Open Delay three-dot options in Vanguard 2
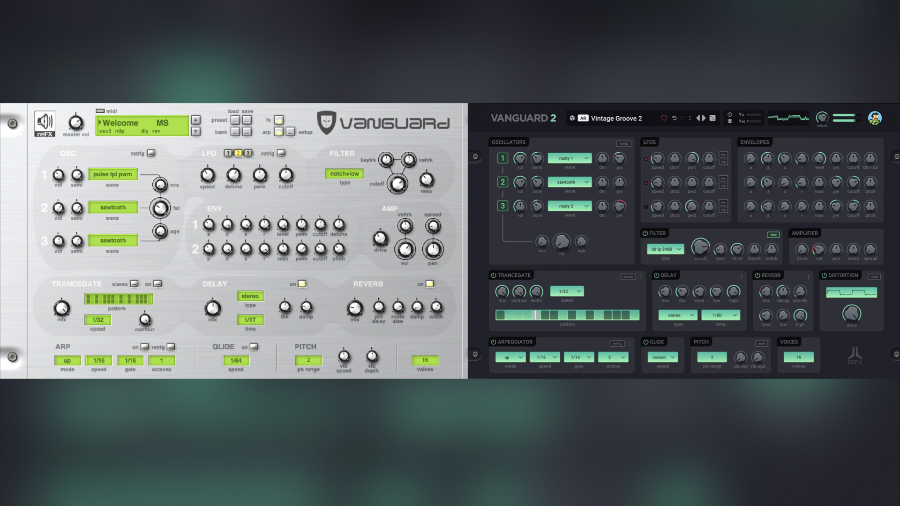Viewport: 900px width, 506px height. click(742, 277)
